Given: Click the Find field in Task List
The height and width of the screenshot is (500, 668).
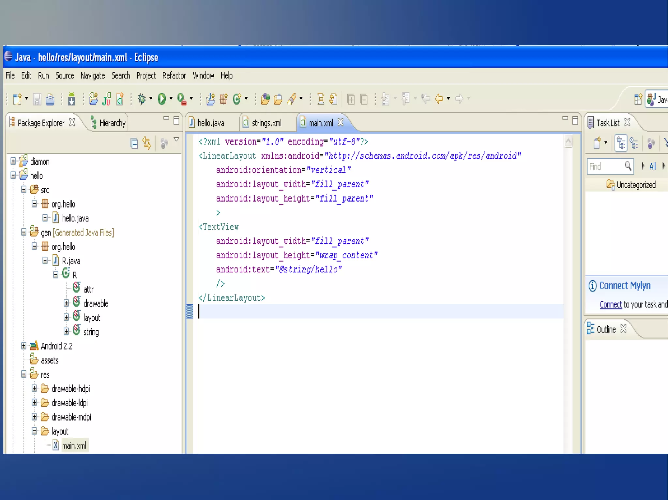Looking at the screenshot, I should point(605,166).
